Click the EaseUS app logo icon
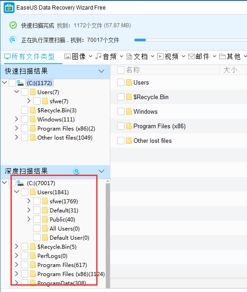 (x=9, y=8)
